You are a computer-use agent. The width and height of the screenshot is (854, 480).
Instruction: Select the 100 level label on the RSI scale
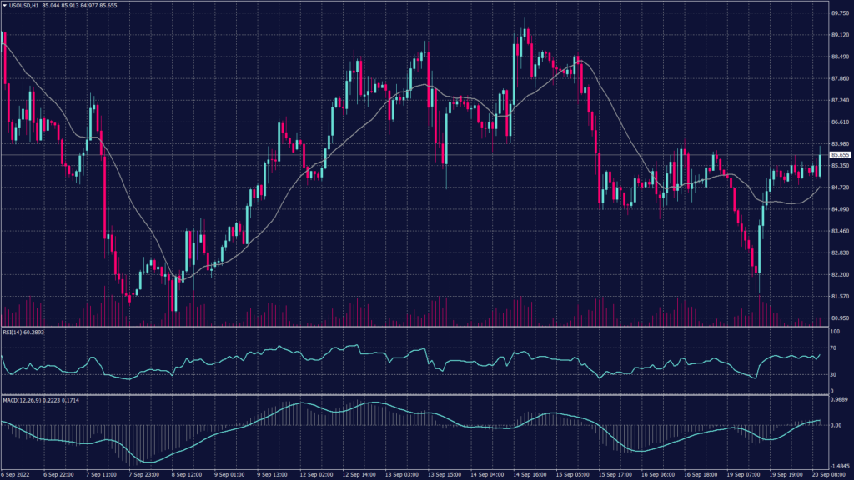tap(834, 330)
